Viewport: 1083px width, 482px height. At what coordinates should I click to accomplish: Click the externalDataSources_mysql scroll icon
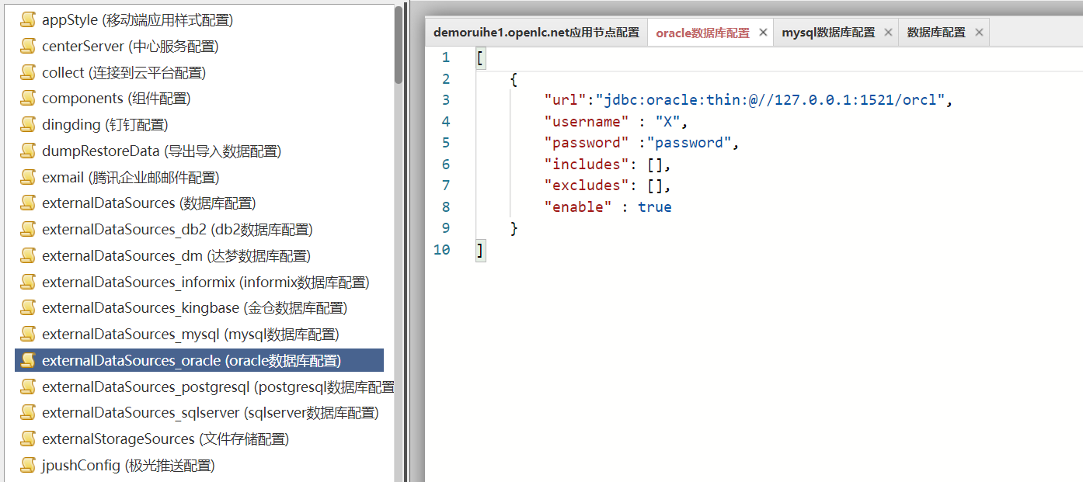click(28, 335)
